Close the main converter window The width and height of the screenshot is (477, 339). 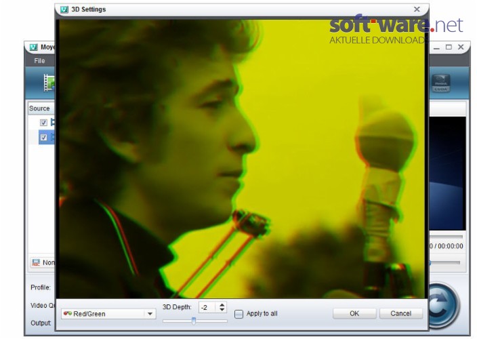pyautogui.click(x=461, y=47)
